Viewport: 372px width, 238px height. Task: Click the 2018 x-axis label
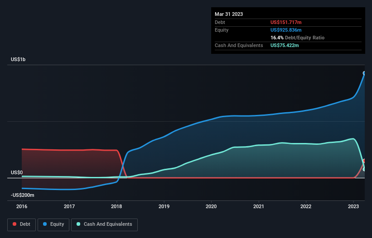click(x=116, y=206)
